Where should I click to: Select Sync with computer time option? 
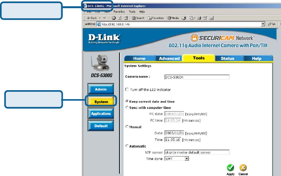pos(127,107)
